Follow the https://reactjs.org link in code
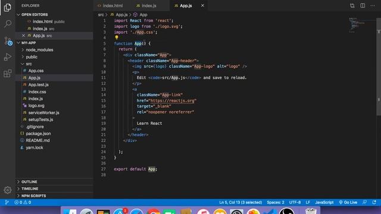 tap(172, 100)
